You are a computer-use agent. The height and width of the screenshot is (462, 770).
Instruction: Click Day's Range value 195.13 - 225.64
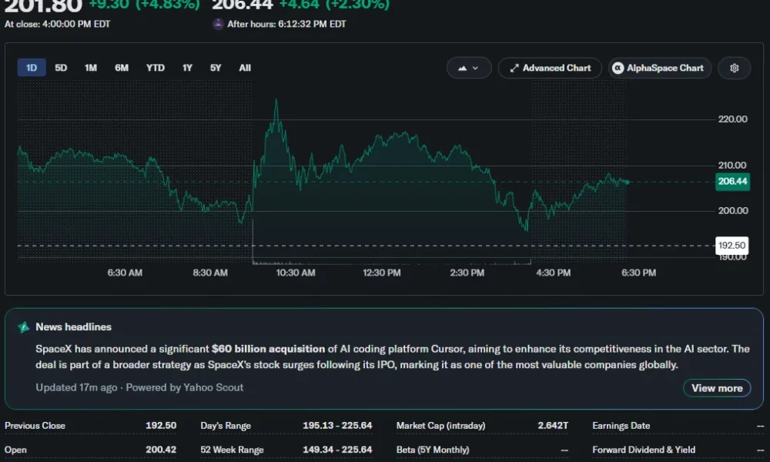(337, 425)
